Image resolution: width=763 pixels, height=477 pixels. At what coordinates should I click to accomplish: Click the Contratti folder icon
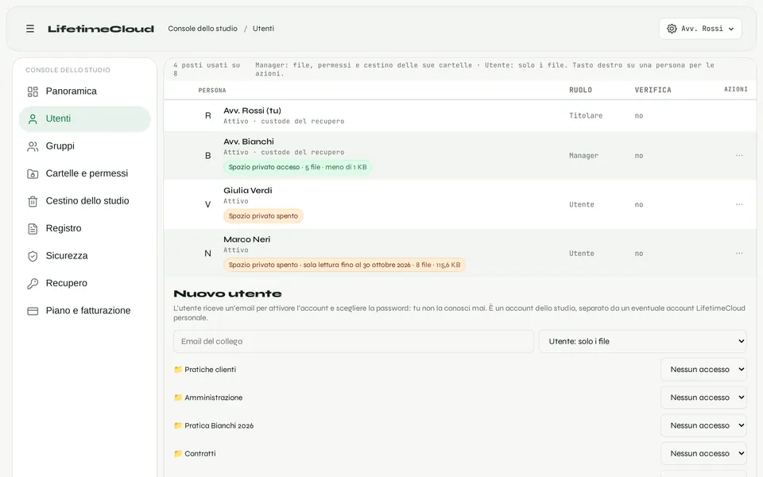177,453
